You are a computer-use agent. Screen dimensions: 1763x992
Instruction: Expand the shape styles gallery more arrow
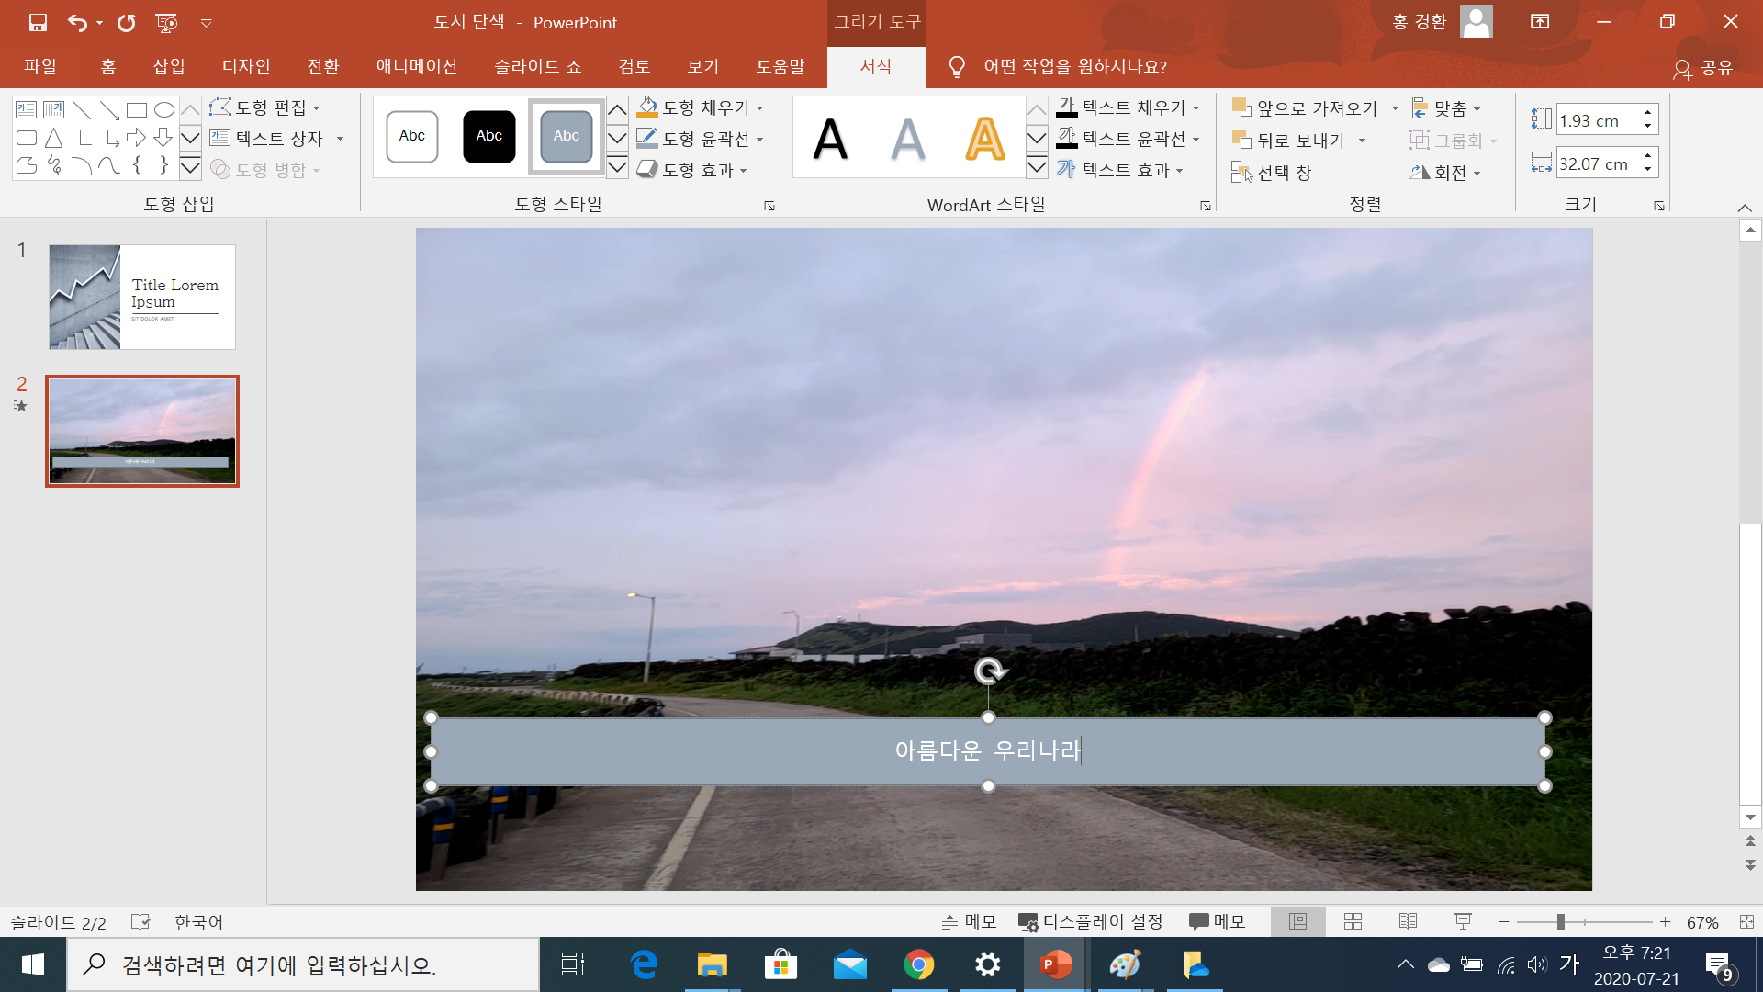617,167
